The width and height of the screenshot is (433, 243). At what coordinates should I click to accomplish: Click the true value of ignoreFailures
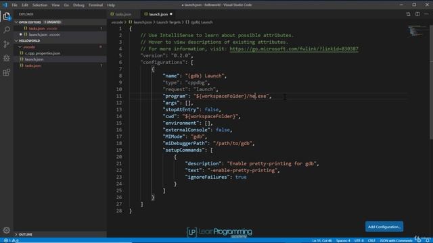pyautogui.click(x=241, y=177)
